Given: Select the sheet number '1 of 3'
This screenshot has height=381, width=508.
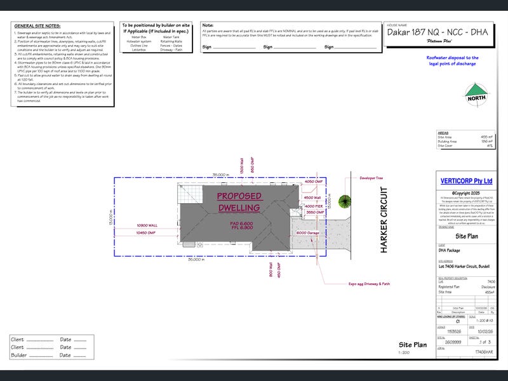Looking at the screenshot, I should coord(485,342).
